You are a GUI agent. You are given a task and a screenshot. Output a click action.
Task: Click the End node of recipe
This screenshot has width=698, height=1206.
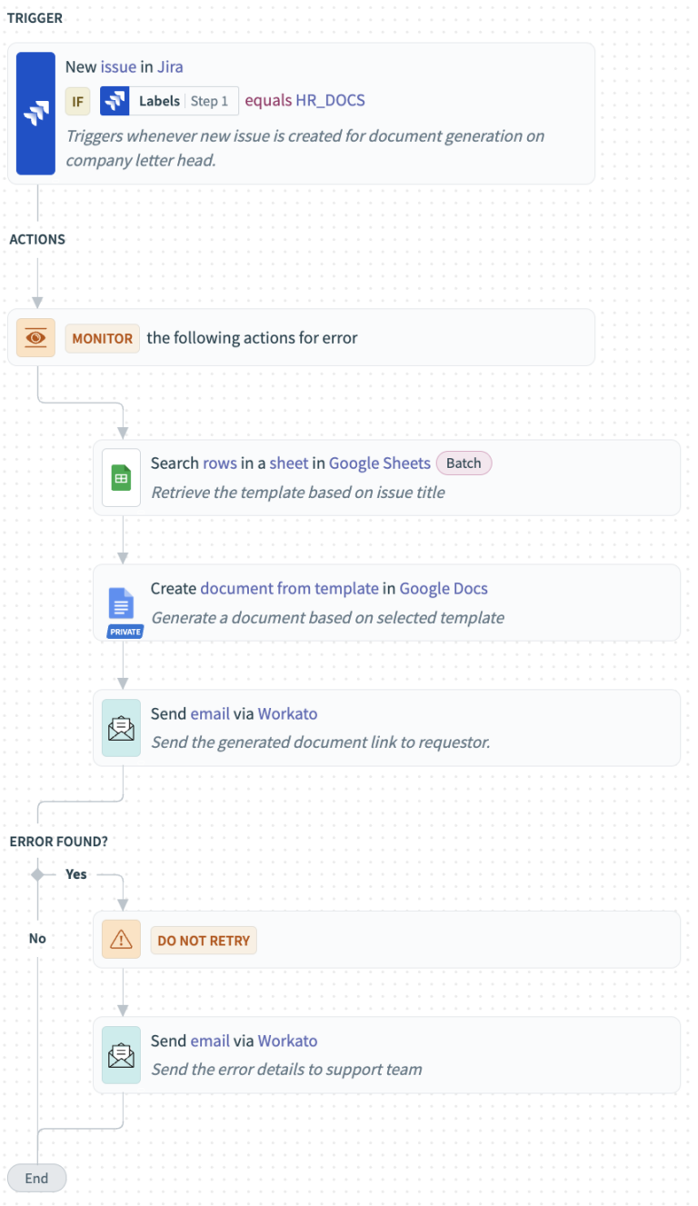point(36,1179)
